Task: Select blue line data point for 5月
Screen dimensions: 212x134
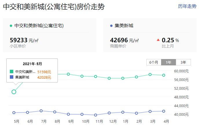Action: click(14, 113)
